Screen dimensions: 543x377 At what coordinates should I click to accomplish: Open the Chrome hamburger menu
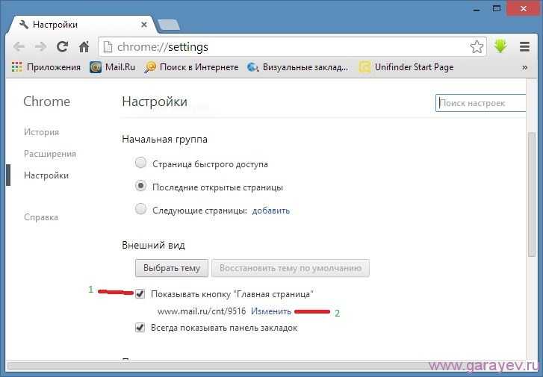coord(524,46)
